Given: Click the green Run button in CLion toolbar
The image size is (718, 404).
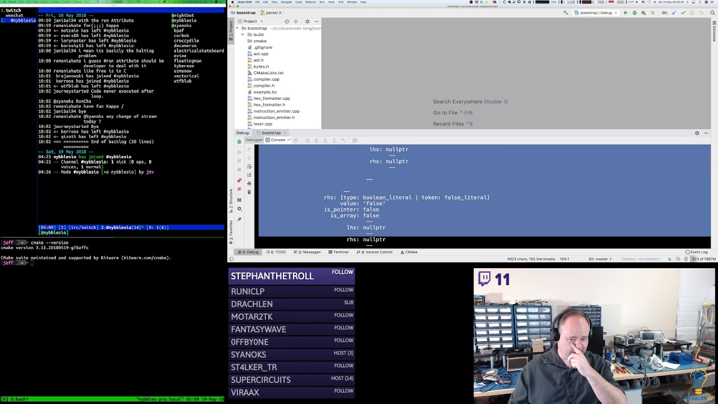Looking at the screenshot, I should click(x=625, y=13).
